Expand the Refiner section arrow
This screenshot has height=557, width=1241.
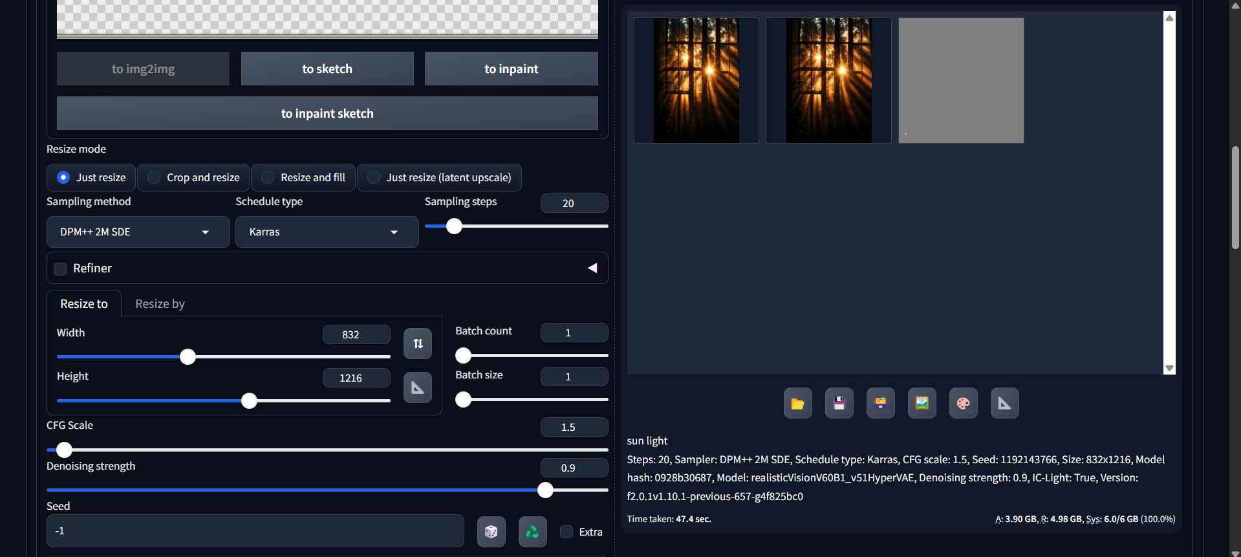click(x=592, y=268)
